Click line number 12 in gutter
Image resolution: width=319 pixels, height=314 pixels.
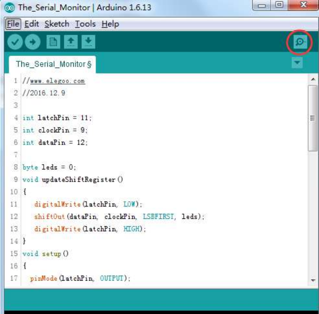point(14,216)
